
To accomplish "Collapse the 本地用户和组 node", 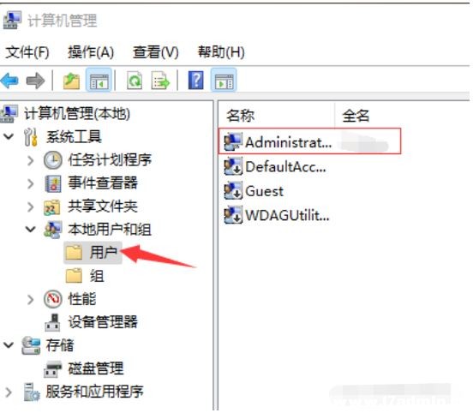I will tap(31, 230).
